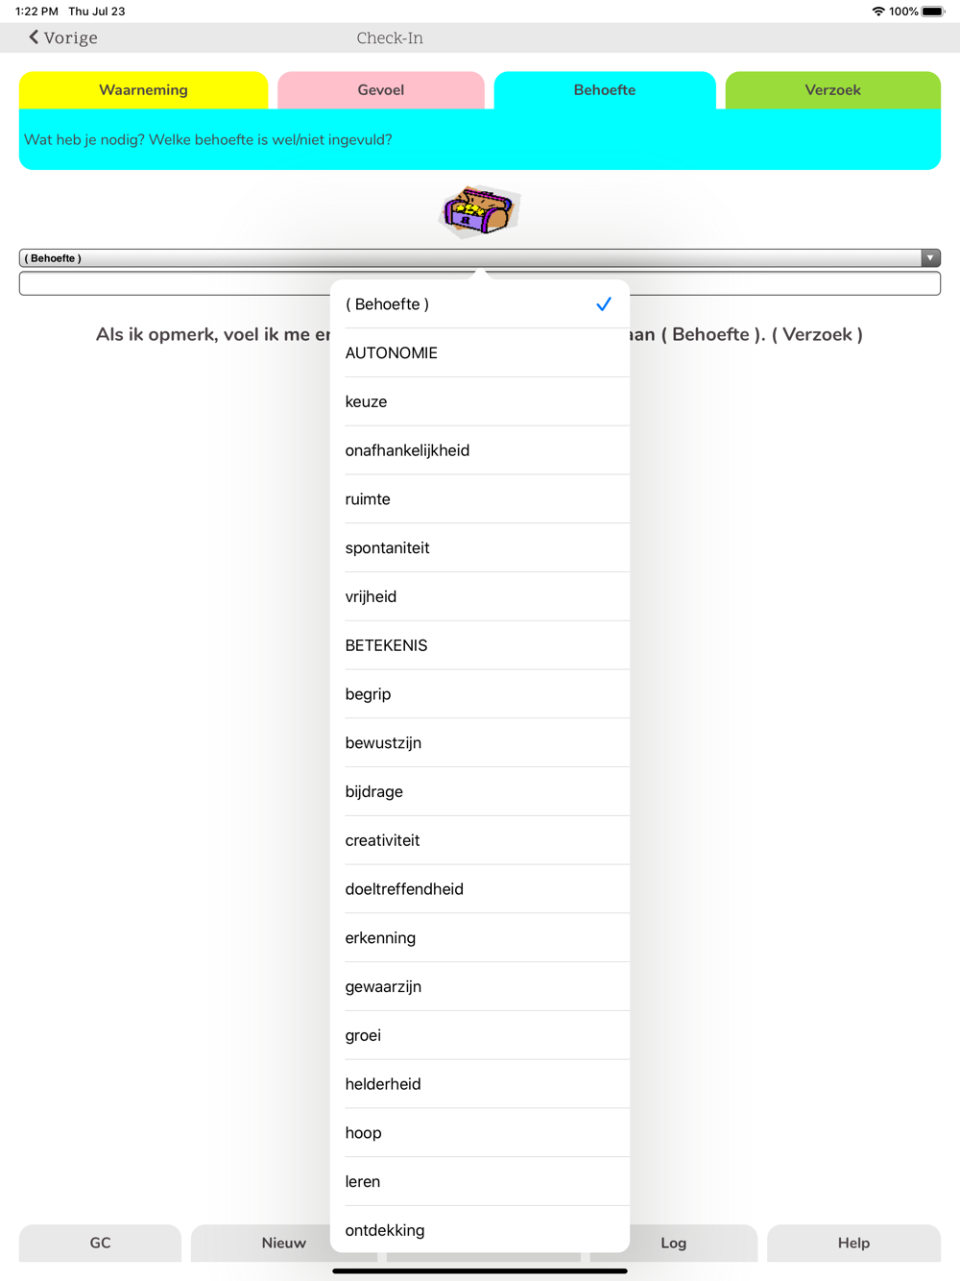Select the Behoefte tab

[x=604, y=90]
